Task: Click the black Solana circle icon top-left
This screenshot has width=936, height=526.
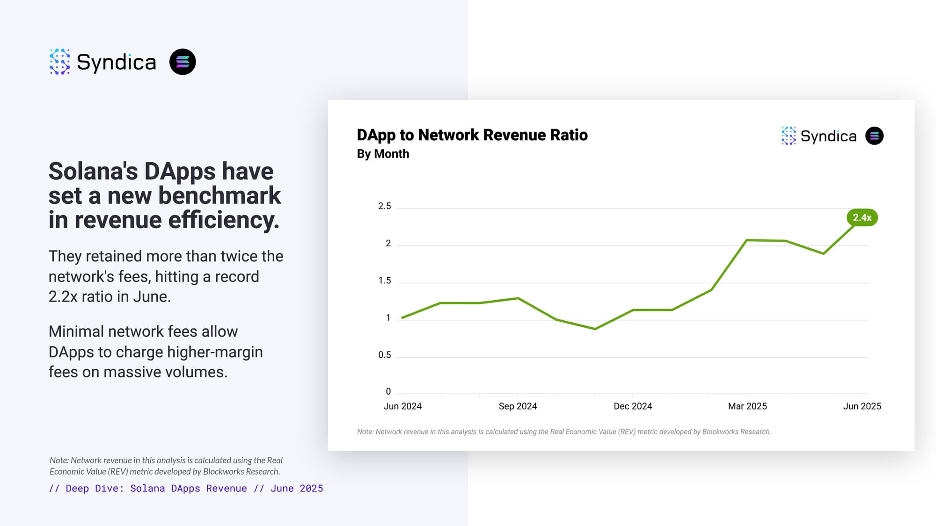Action: 183,62
